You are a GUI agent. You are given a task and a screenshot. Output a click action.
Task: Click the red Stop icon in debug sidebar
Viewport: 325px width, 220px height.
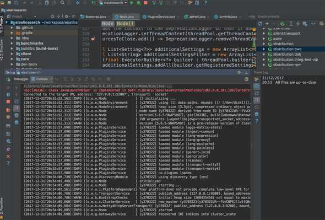(8, 101)
